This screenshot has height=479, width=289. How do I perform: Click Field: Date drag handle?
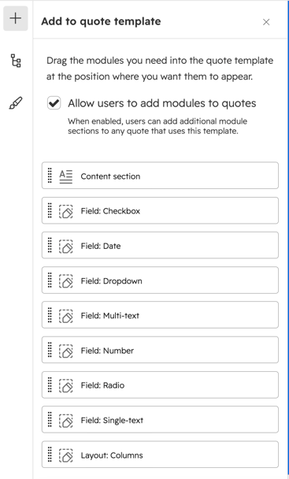[50, 245]
